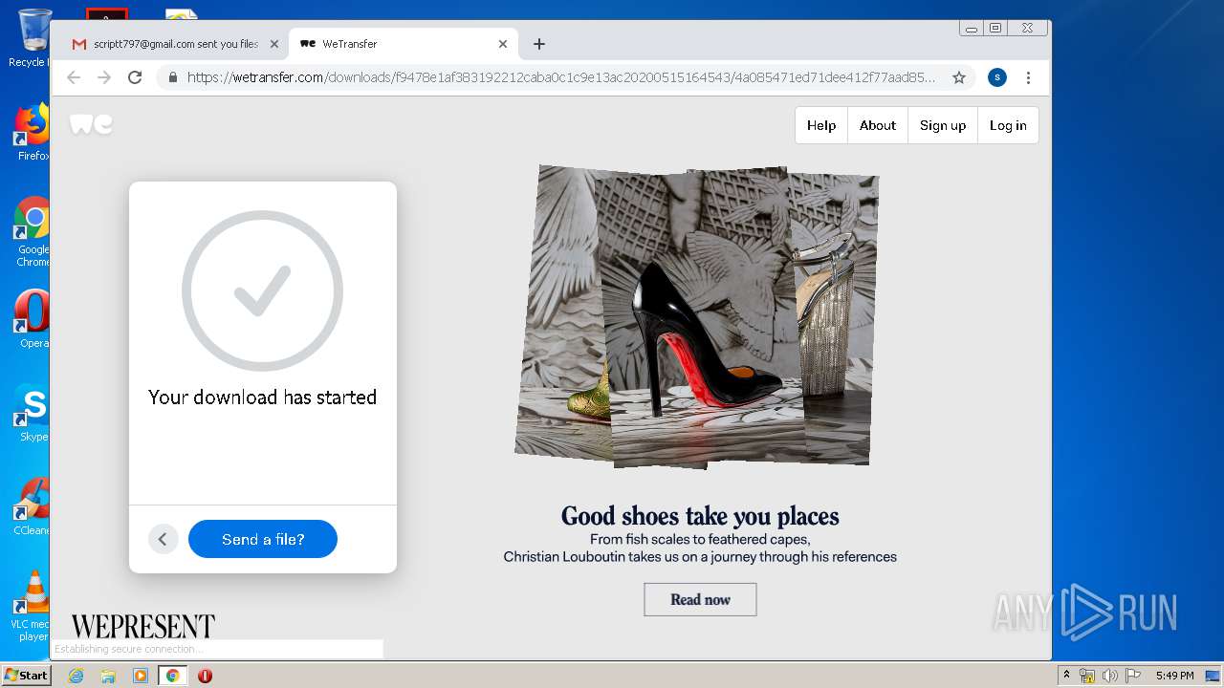Click the Action Center flag tray icon
1224x688 pixels.
tap(1133, 676)
